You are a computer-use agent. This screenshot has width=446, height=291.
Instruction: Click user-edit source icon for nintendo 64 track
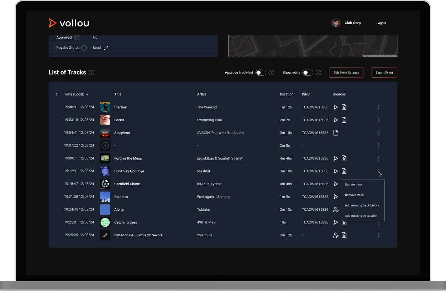click(x=335, y=235)
